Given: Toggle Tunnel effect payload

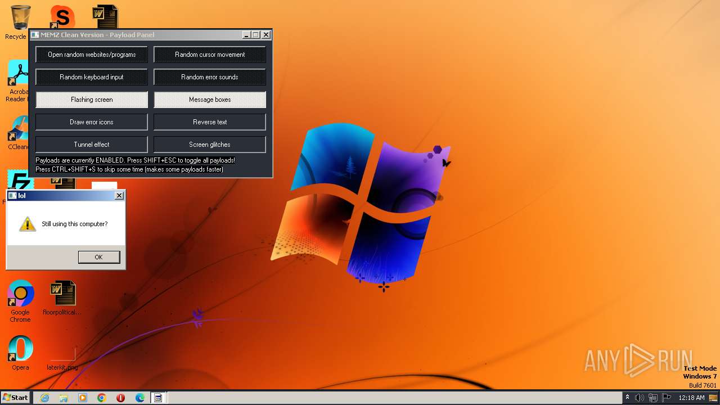Looking at the screenshot, I should click(92, 145).
